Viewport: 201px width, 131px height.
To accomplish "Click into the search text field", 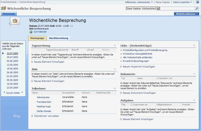I will coord(178,9).
